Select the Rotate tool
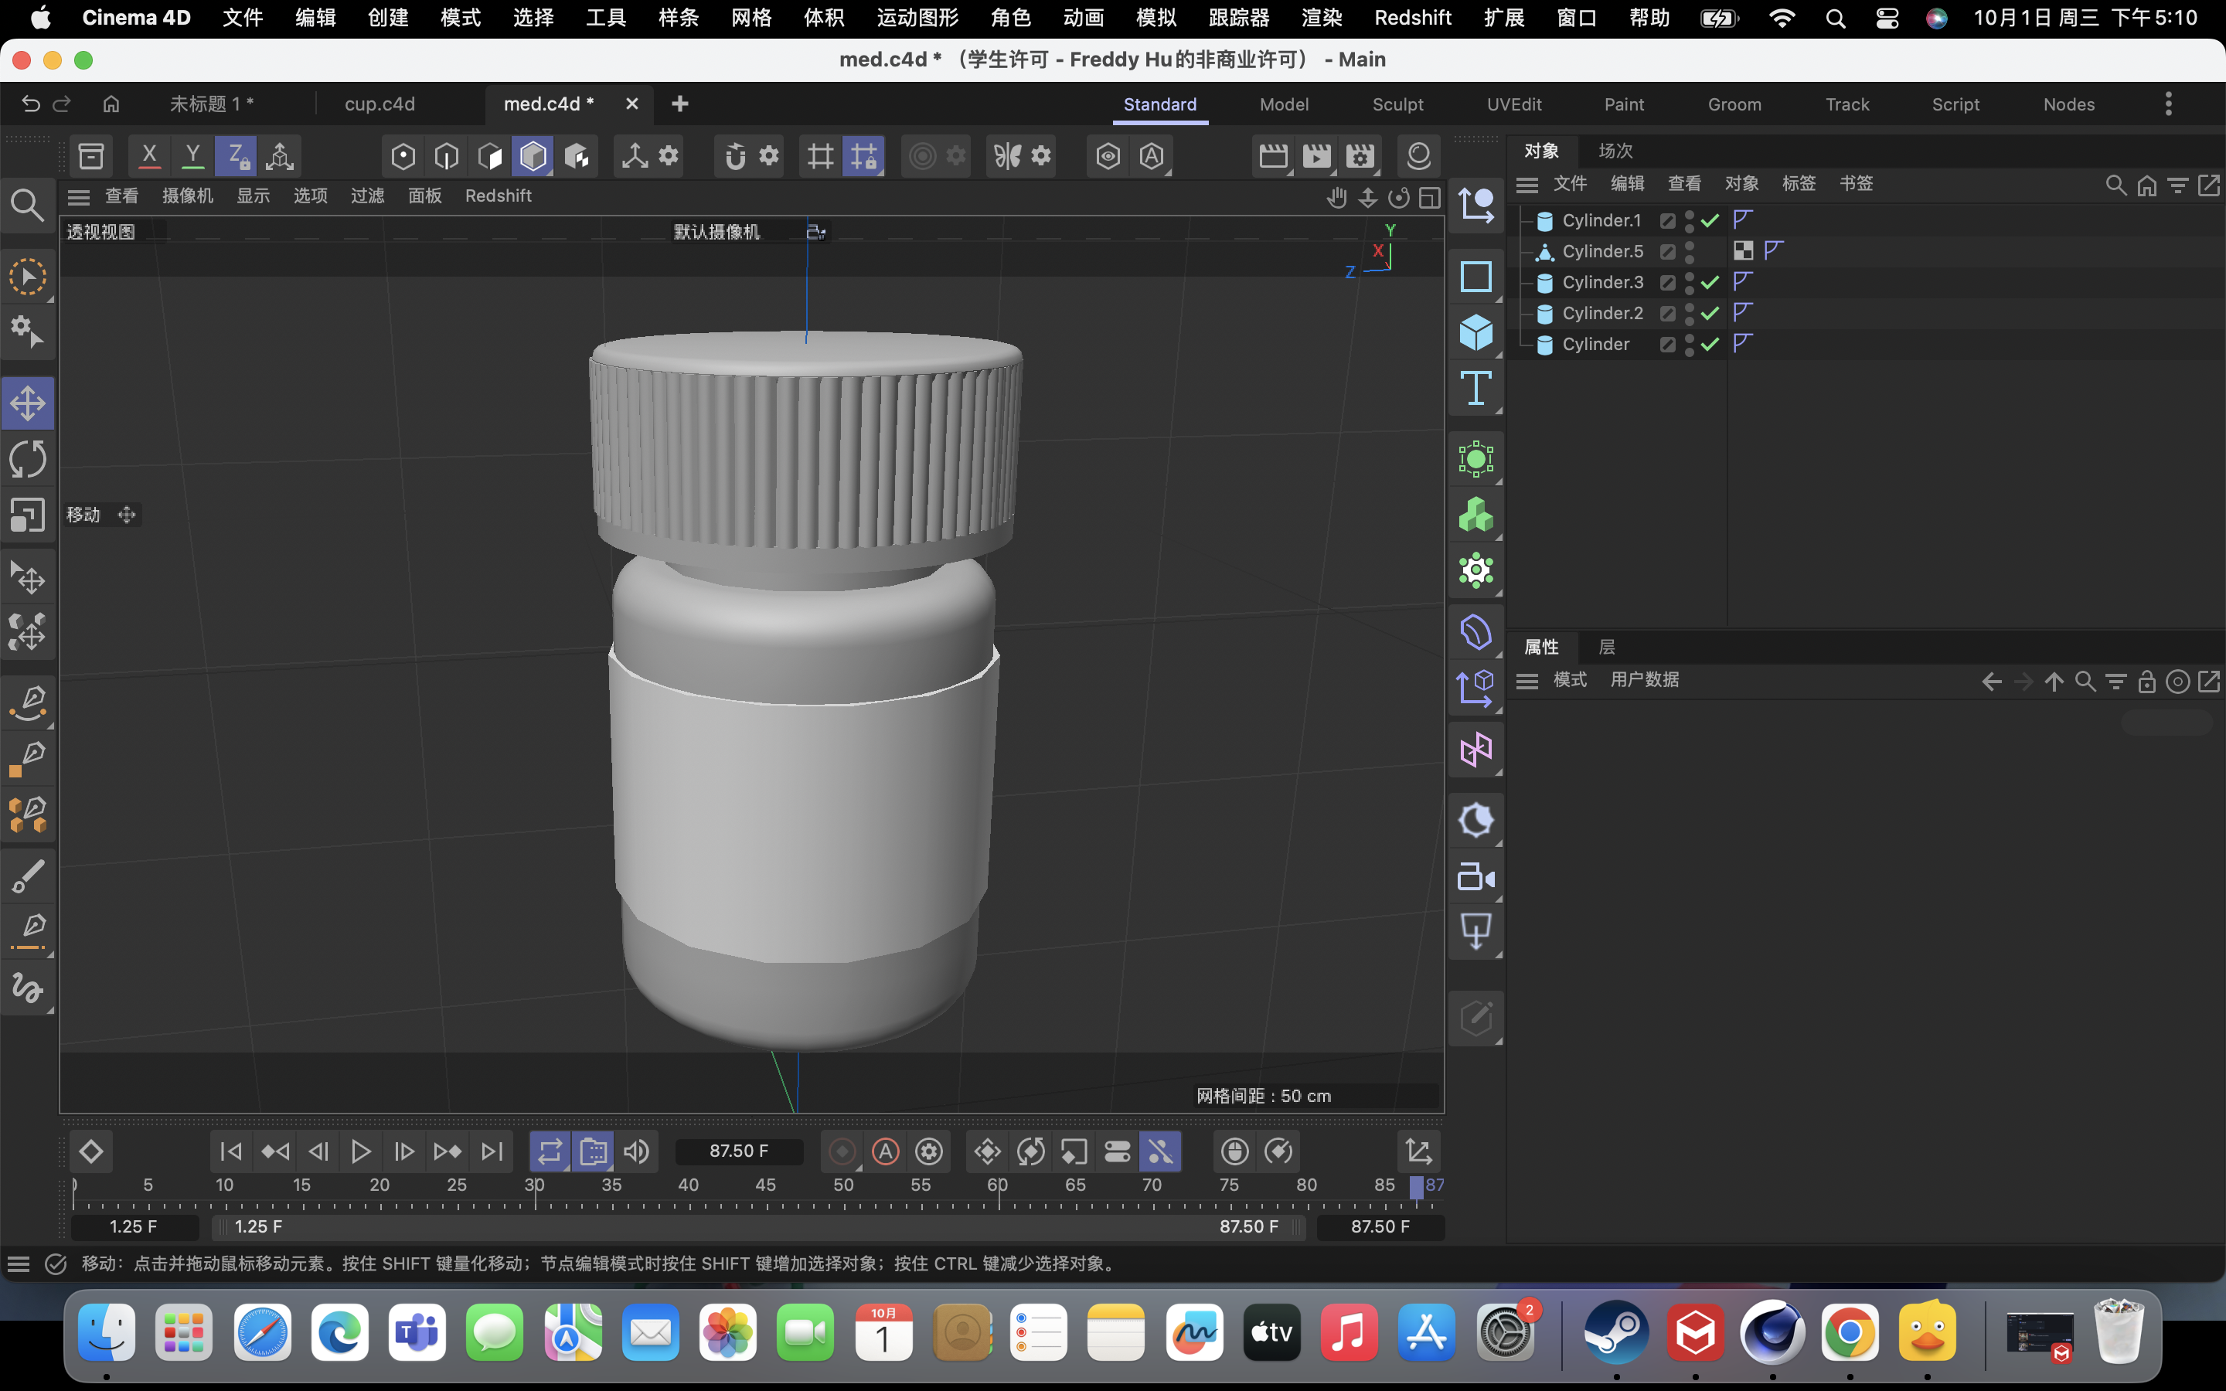 (29, 459)
